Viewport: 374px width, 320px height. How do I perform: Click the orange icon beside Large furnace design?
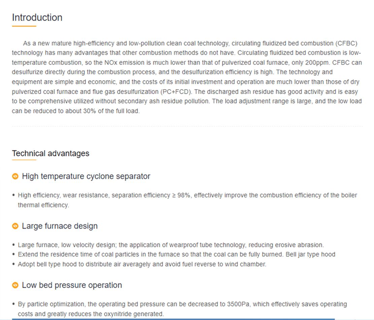15,226
